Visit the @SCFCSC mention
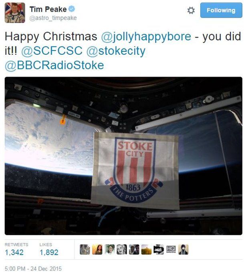The height and width of the screenshot is (272, 250). tap(52, 51)
